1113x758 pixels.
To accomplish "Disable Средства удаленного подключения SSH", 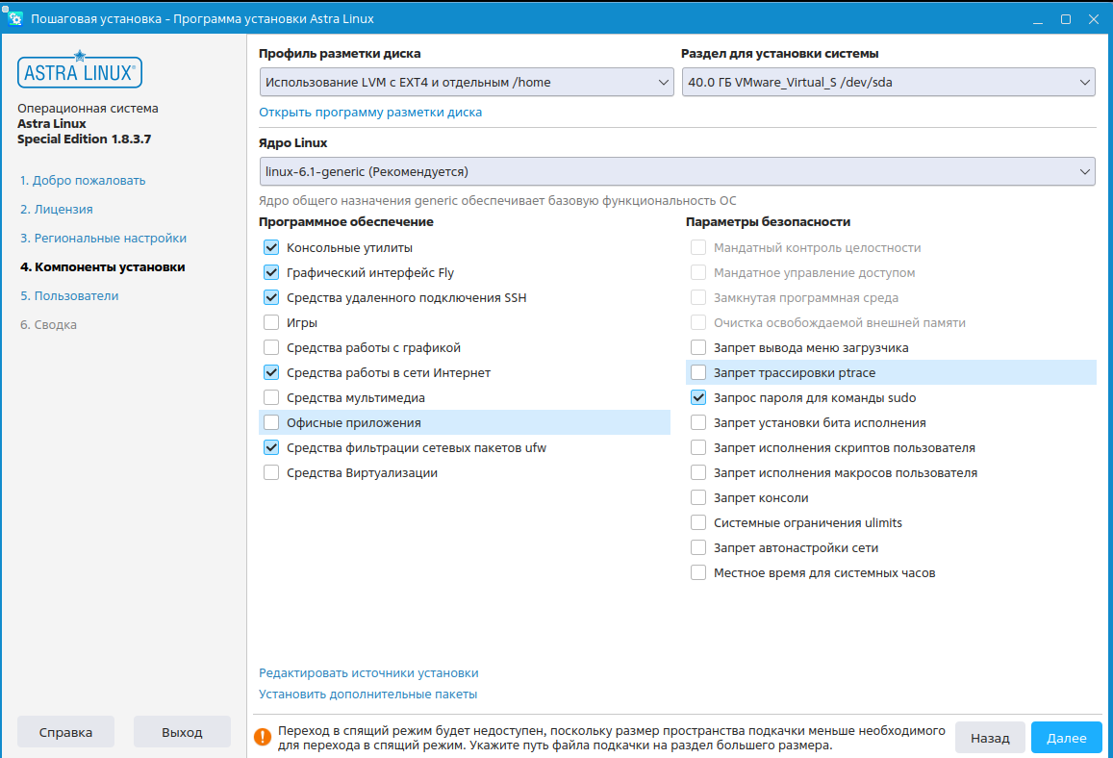I will [x=271, y=297].
